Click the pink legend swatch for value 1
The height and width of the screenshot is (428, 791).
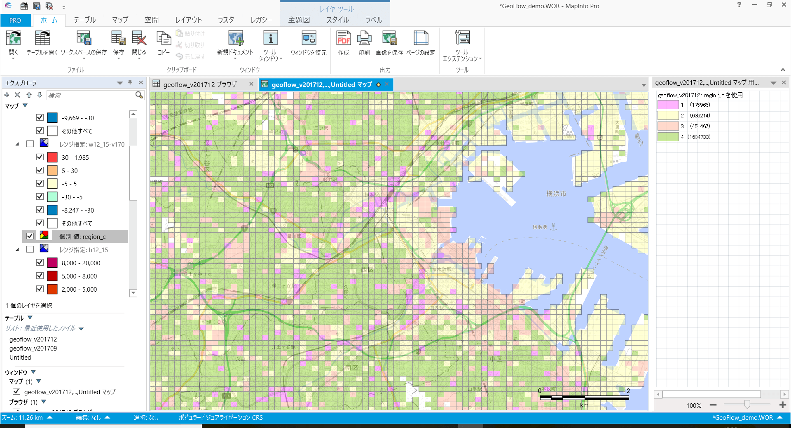pos(668,105)
